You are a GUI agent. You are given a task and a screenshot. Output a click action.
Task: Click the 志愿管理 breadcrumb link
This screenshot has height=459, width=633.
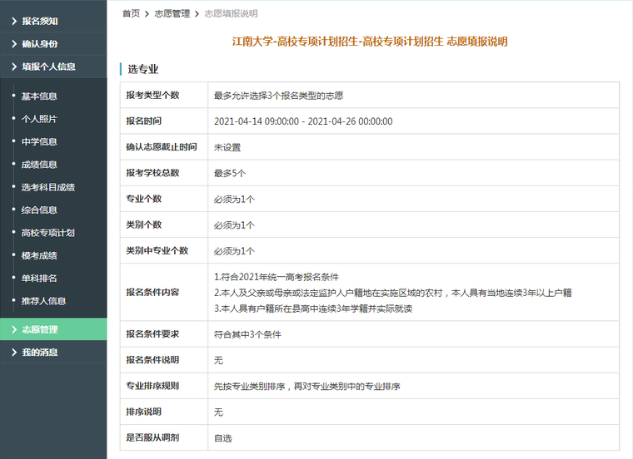click(172, 13)
